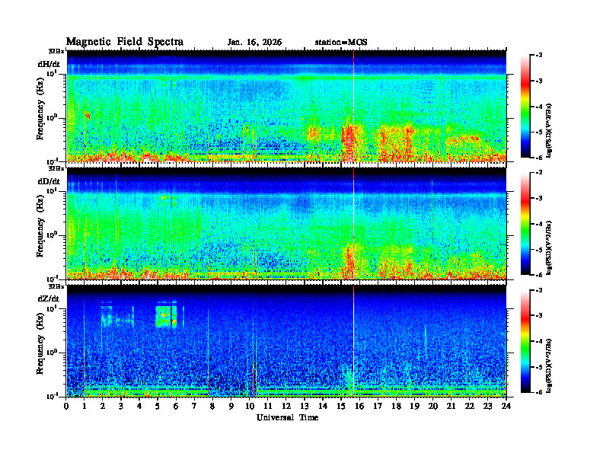Click hour 14 on the time axis

click(323, 406)
